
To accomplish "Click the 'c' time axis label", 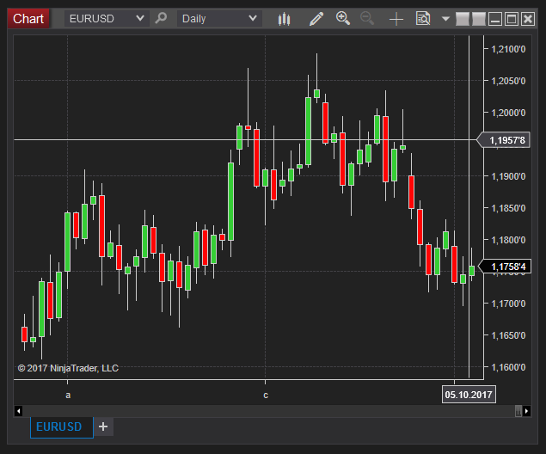I will (x=266, y=396).
